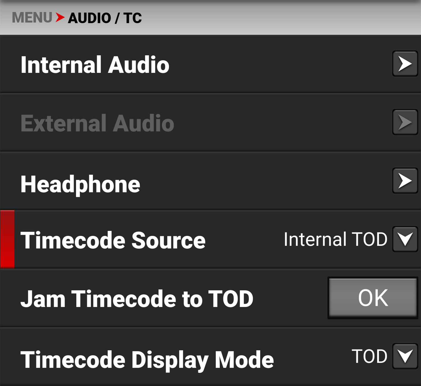
Task: Click the red MENU breadcrumb arrow
Action: pyautogui.click(x=60, y=18)
